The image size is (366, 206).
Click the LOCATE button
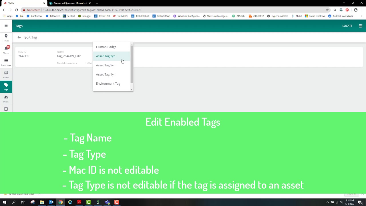pos(347,26)
